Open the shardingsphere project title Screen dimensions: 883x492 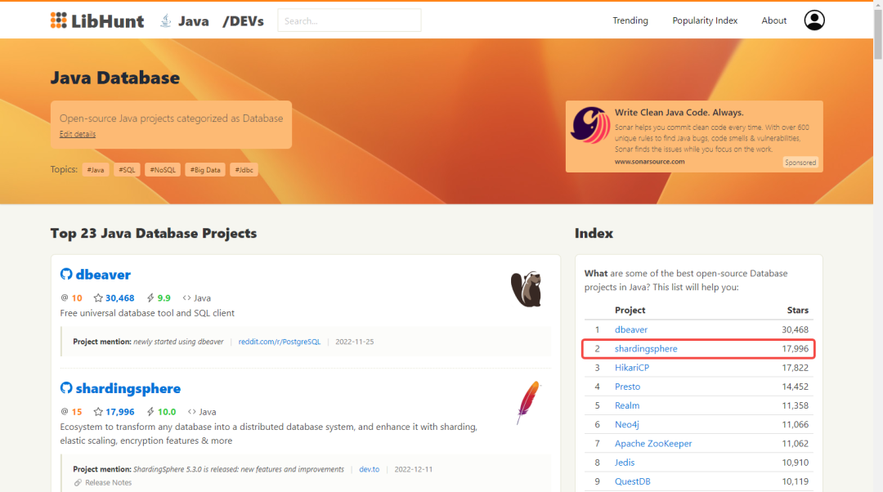pos(128,388)
